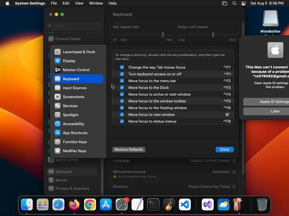Open System Settings icon in Dock
The height and width of the screenshot is (216, 289).
(122, 204)
